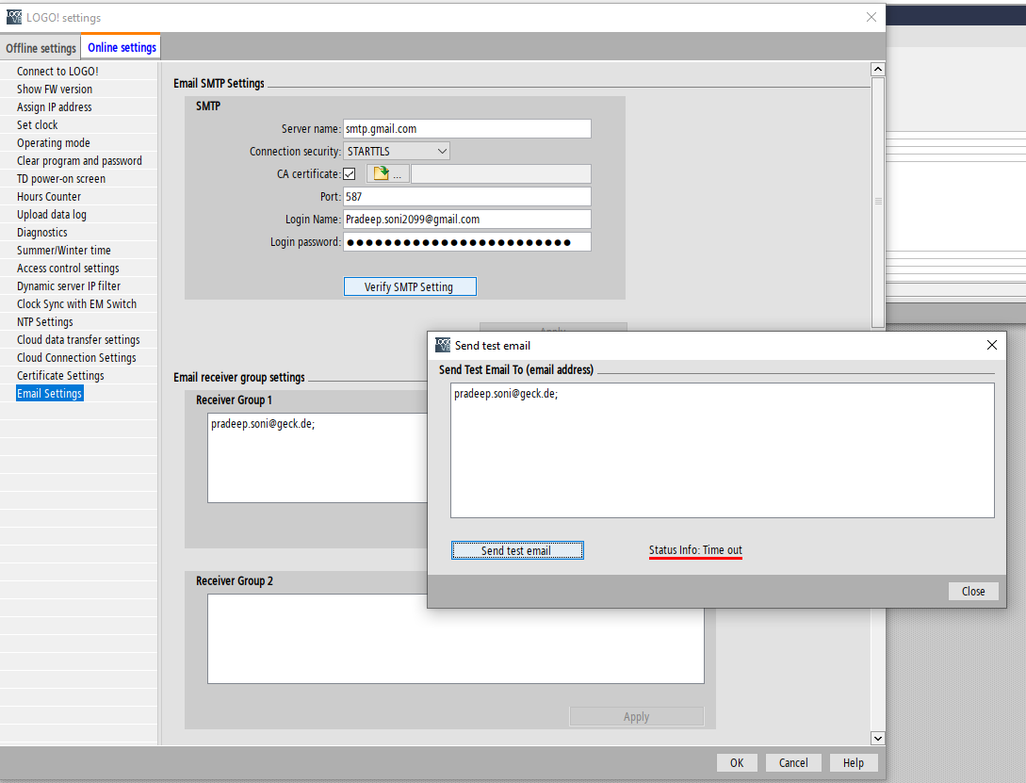Click the Cancel button in LOGO! settings

pyautogui.click(x=793, y=762)
